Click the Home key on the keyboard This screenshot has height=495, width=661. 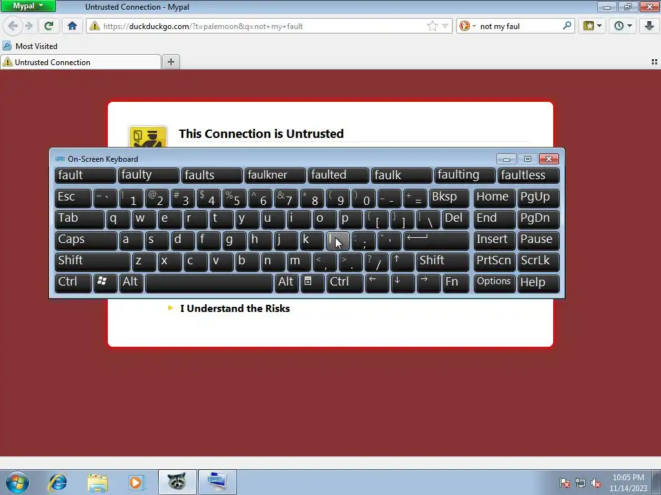pos(494,198)
